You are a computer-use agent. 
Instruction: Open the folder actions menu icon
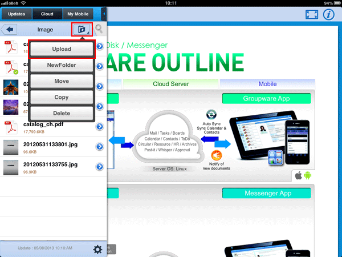[x=81, y=29]
